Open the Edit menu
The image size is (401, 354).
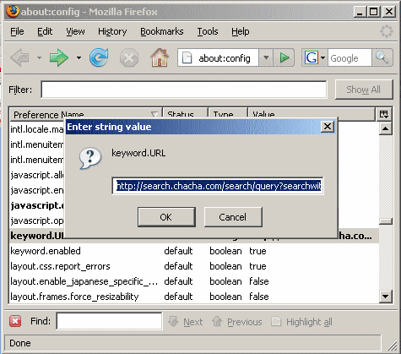(x=45, y=31)
